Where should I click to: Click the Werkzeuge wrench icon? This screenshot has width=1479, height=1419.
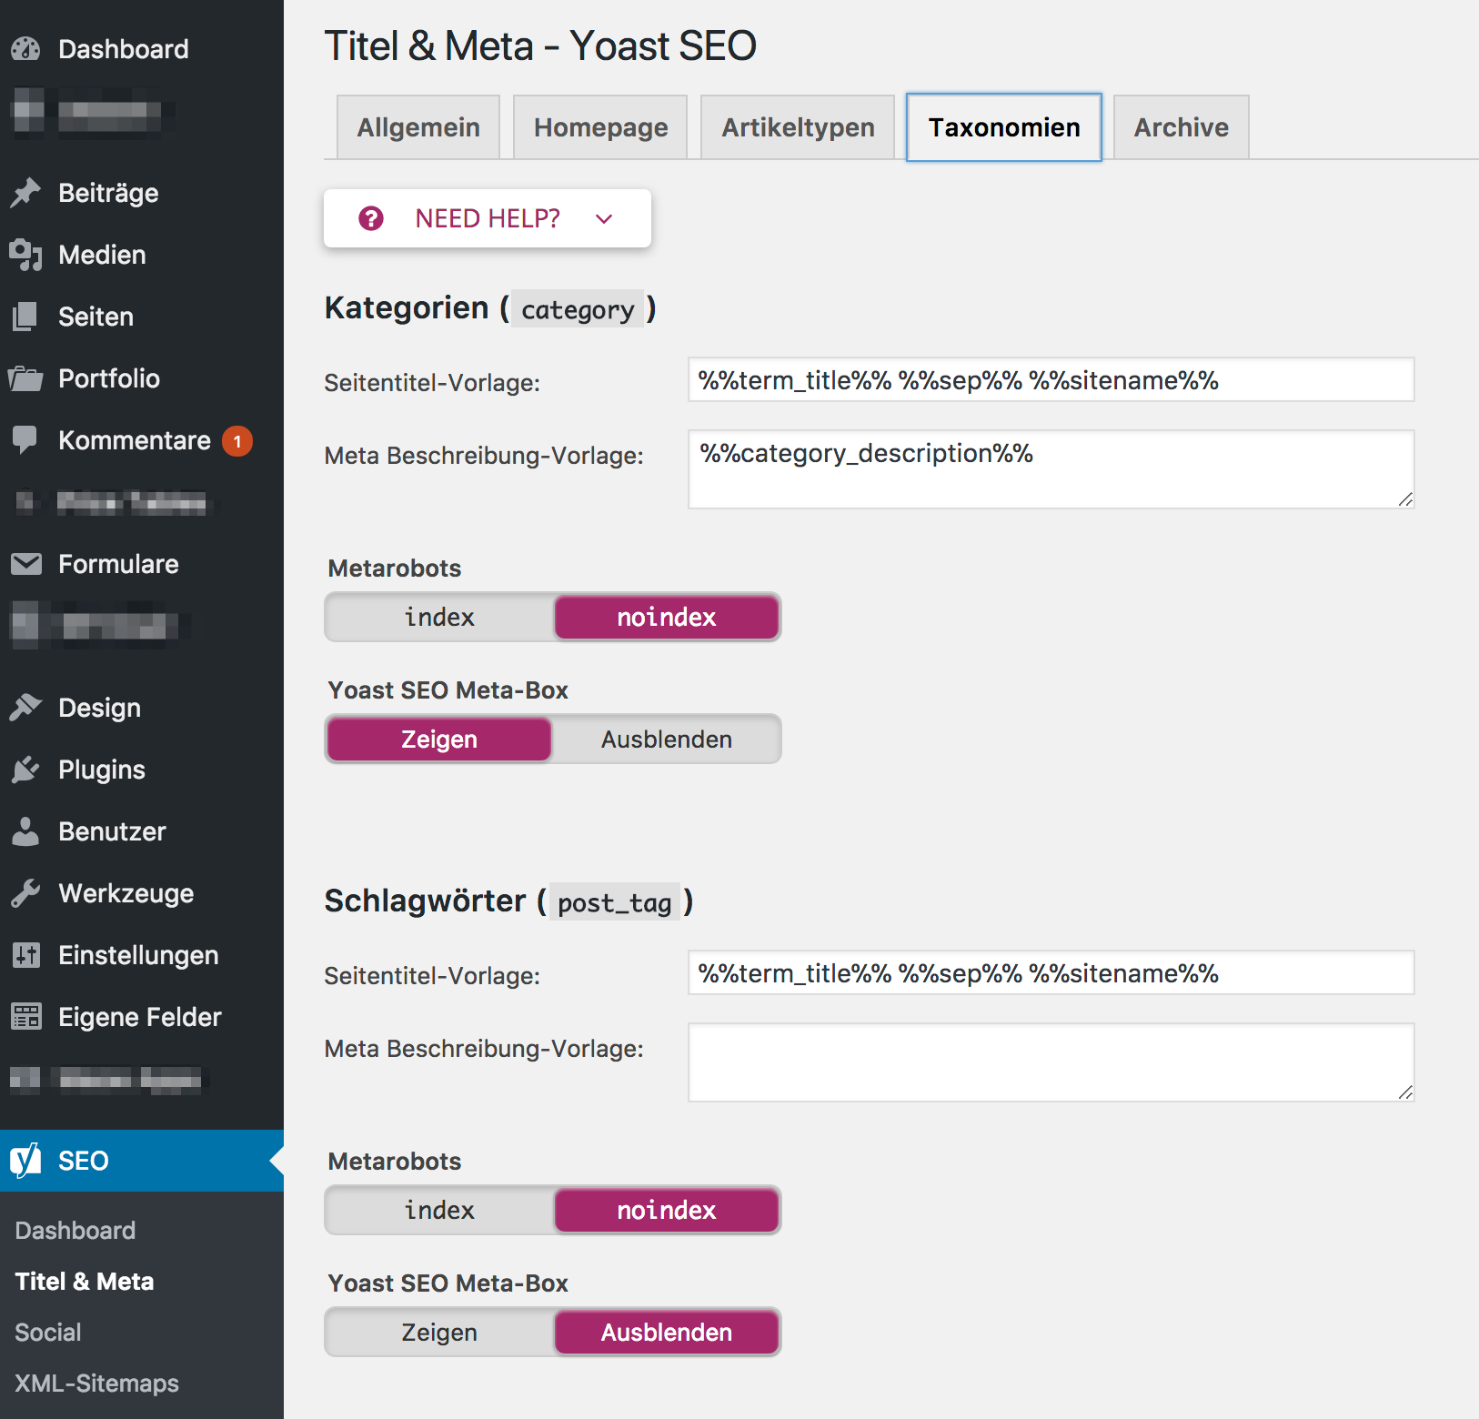point(26,893)
